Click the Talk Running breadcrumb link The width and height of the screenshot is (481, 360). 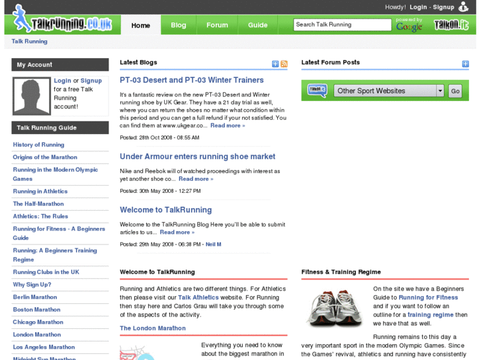tap(30, 42)
